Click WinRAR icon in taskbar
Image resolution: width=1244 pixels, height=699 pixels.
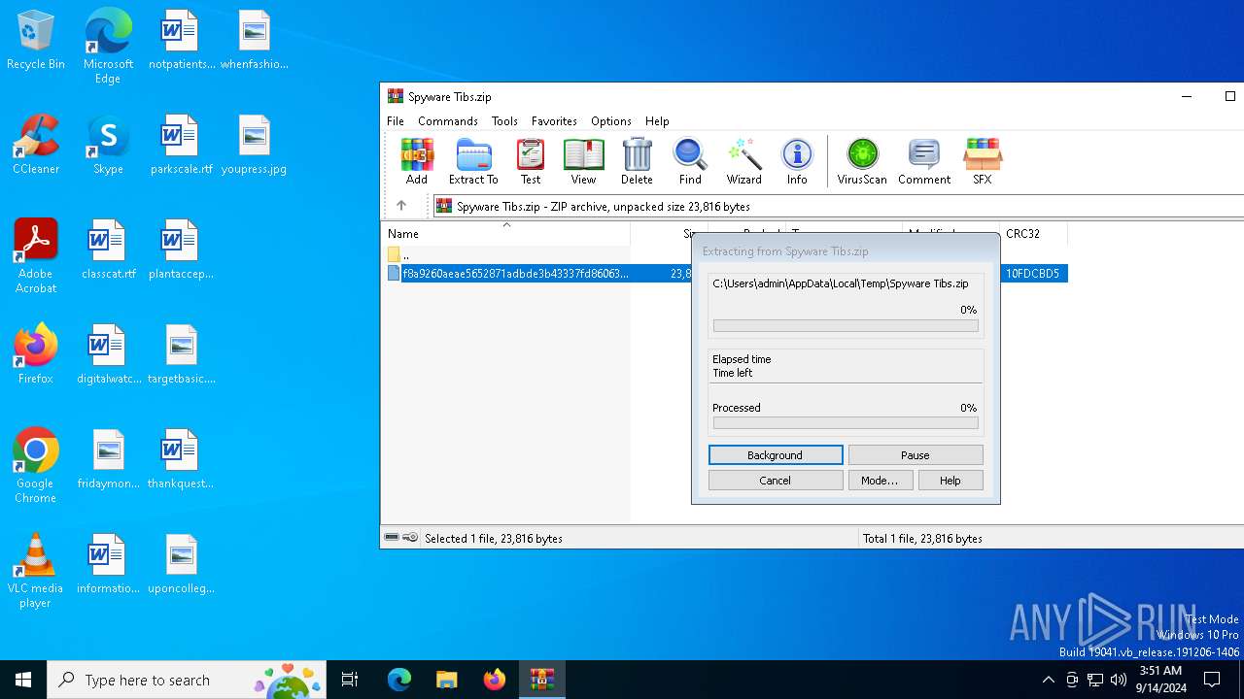pos(541,680)
